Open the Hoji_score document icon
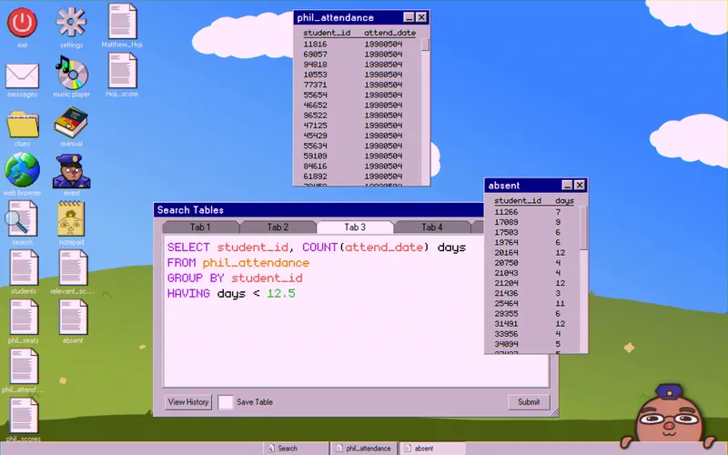728x455 pixels. (x=123, y=71)
